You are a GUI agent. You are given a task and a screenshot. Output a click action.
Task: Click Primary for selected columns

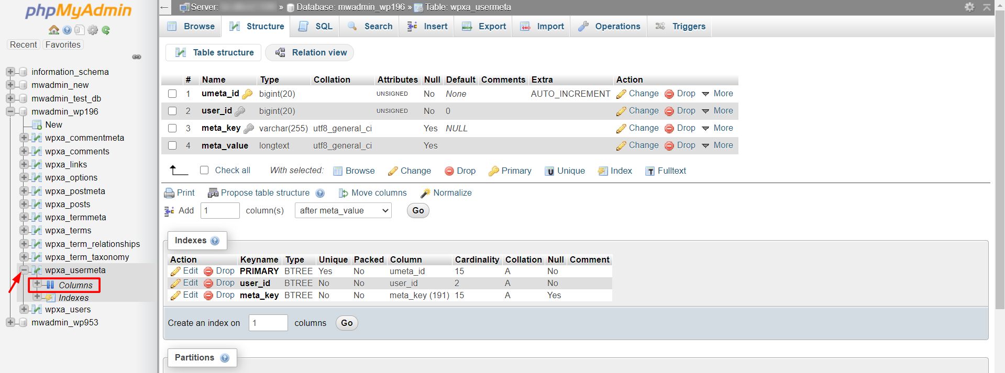pos(510,171)
